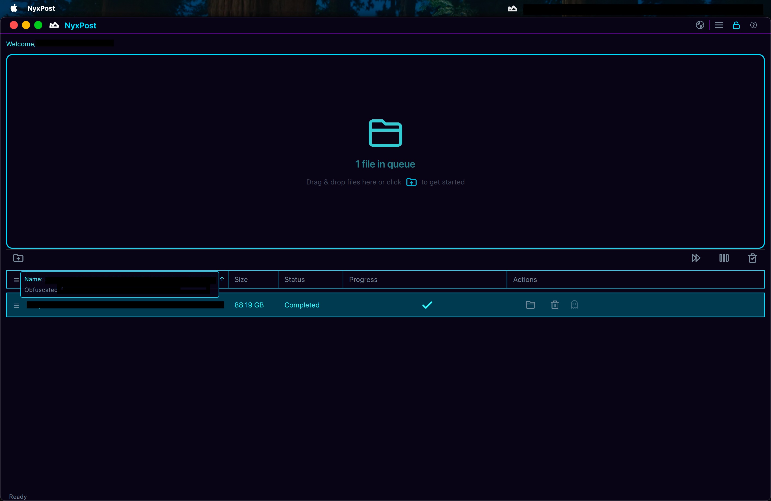This screenshot has width=771, height=501.
Task: Open the NyxPost menu in macOS menu bar
Action: tap(41, 8)
